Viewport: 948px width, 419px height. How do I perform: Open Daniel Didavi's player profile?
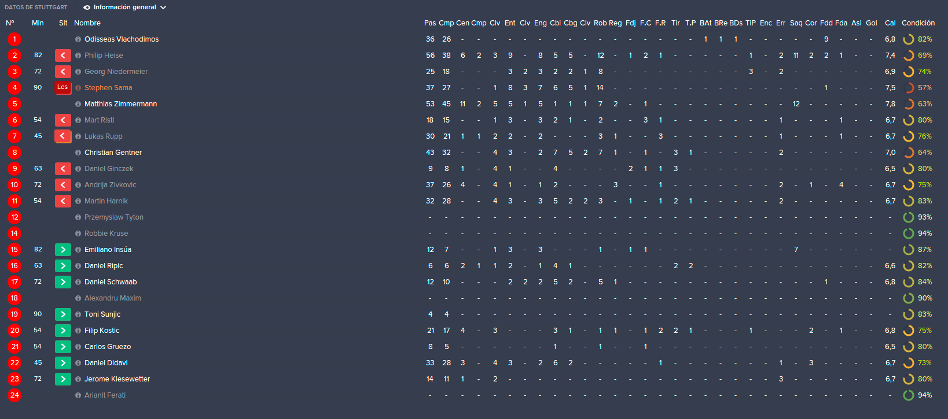click(x=106, y=363)
